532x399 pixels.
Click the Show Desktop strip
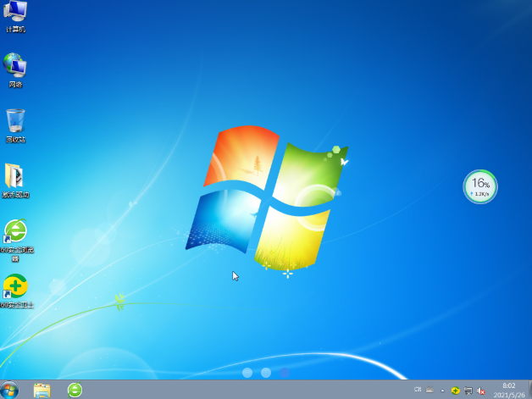[529, 390]
